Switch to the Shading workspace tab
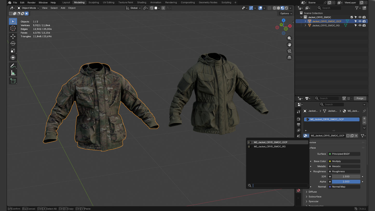This screenshot has height=211, width=375. [x=142, y=3]
